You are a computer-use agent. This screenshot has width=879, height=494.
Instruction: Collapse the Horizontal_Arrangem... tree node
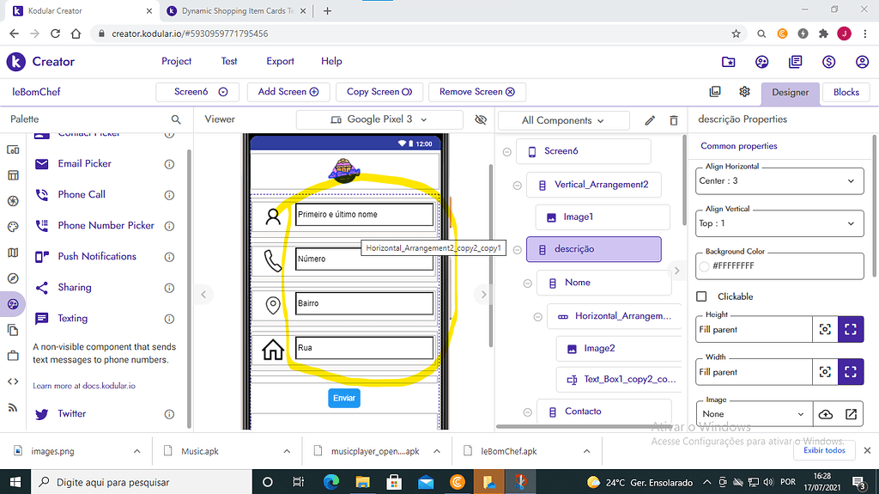coord(537,317)
